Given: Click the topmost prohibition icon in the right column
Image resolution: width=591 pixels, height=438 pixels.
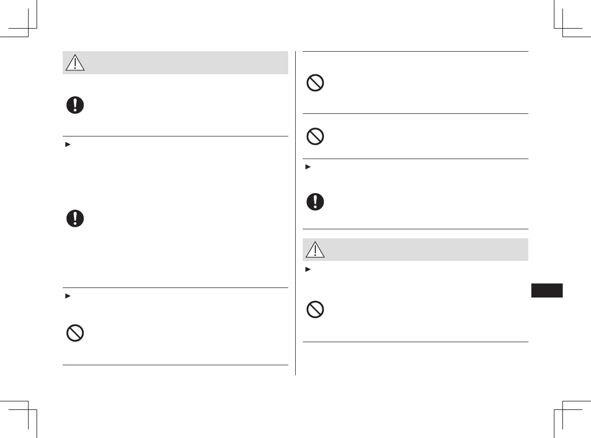Looking at the screenshot, I should pyautogui.click(x=315, y=83).
